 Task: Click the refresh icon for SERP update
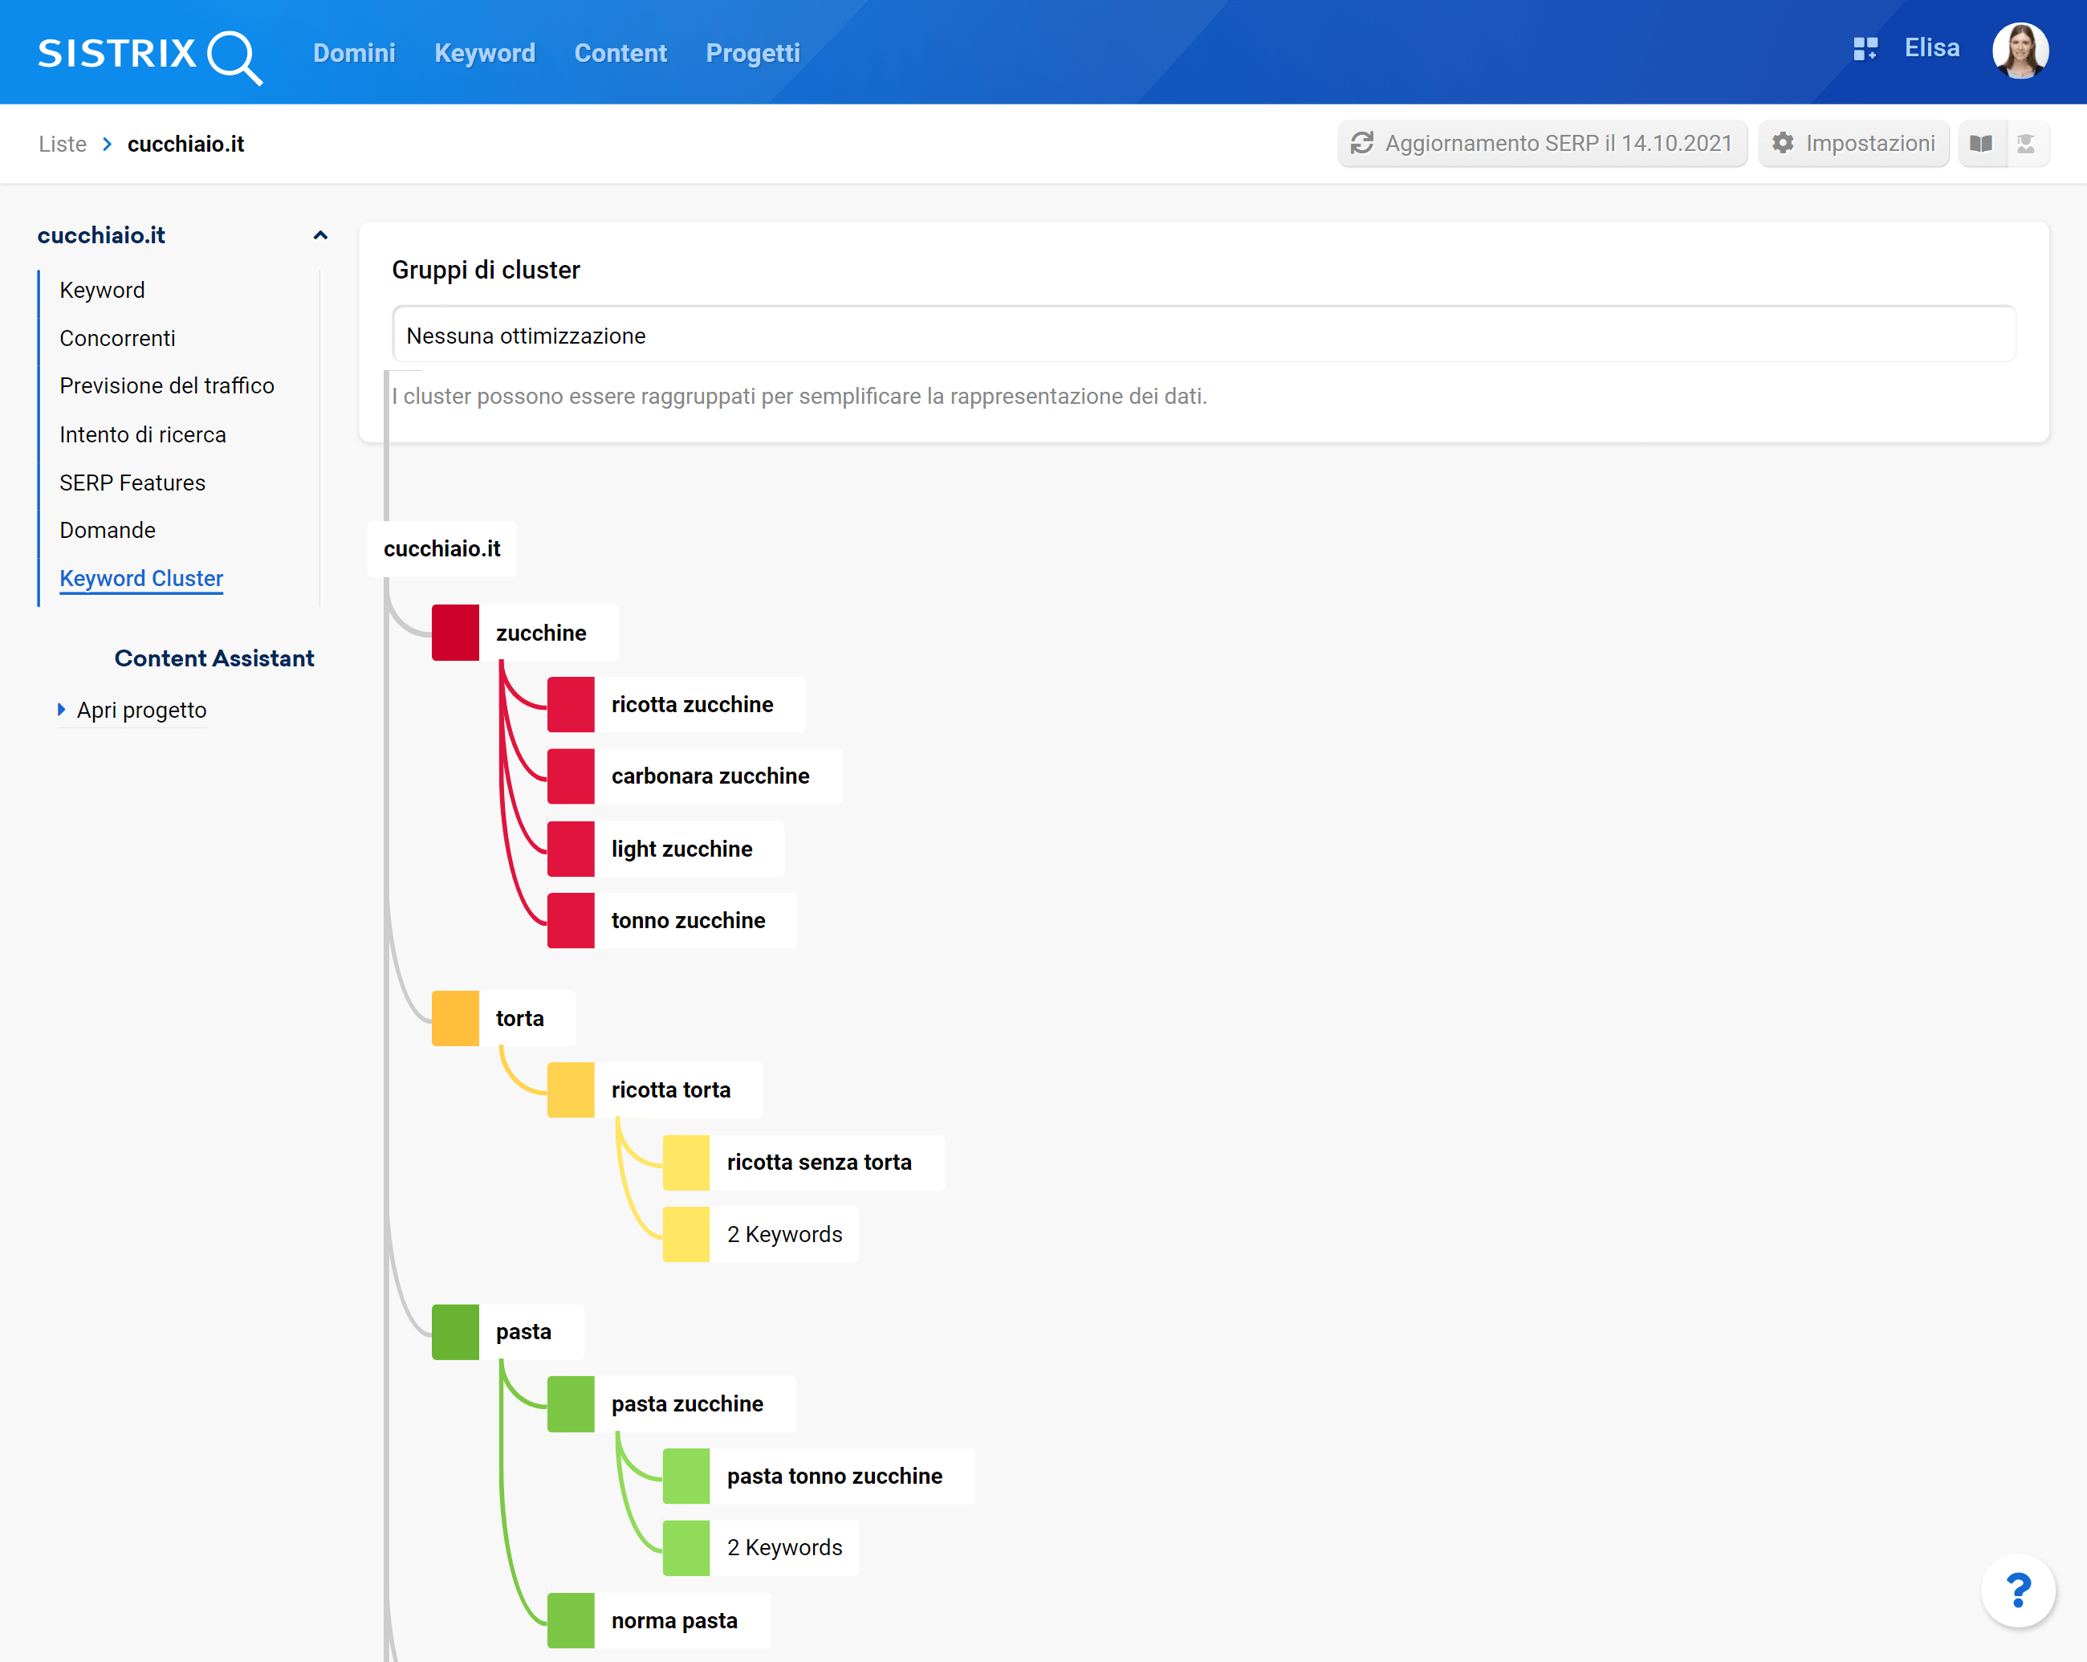point(1361,143)
